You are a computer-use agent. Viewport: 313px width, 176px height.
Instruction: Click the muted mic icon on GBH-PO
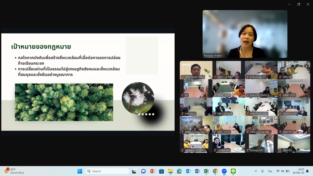pos(280,132)
